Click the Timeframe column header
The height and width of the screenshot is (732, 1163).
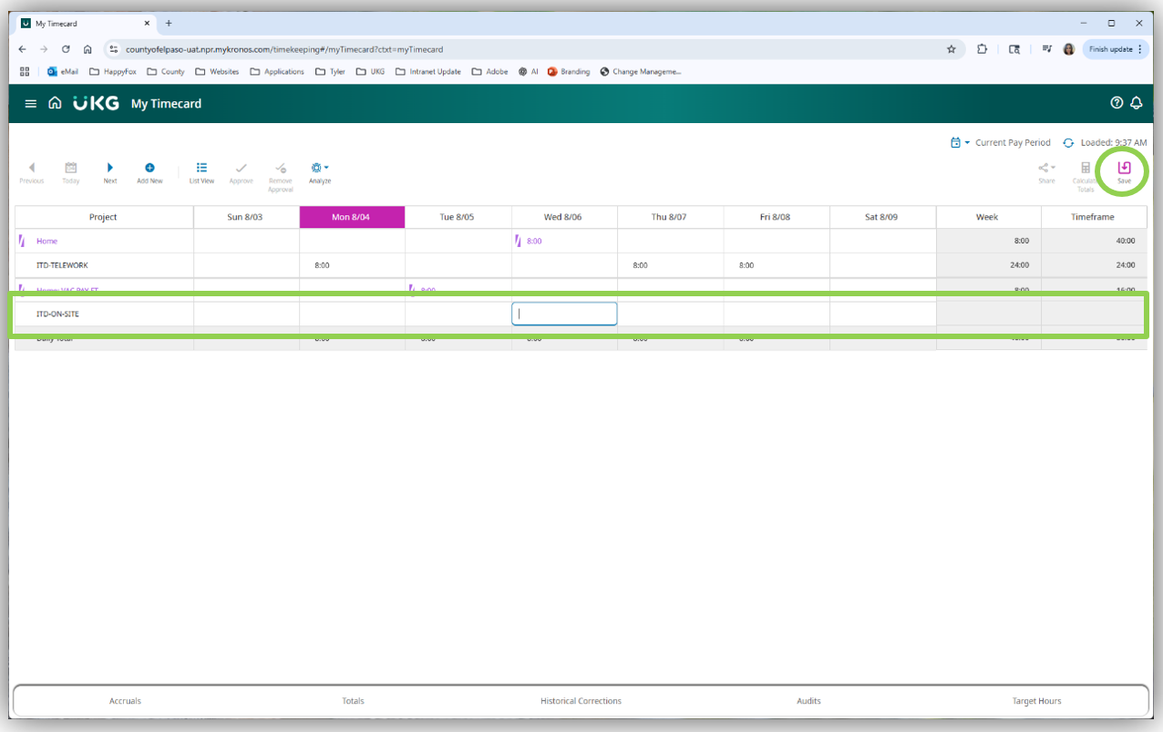point(1094,217)
